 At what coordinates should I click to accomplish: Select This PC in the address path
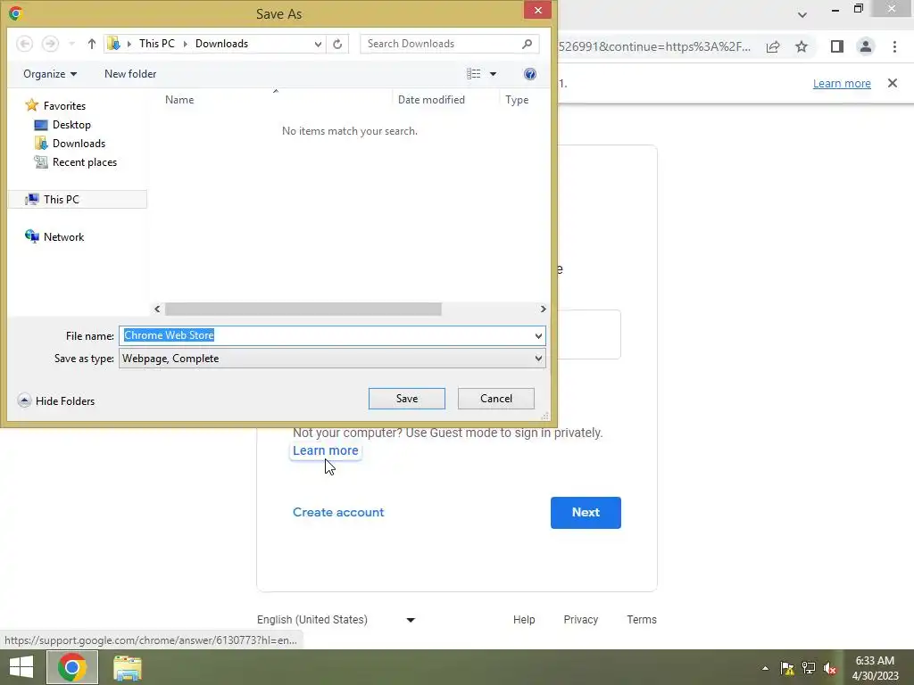point(157,44)
